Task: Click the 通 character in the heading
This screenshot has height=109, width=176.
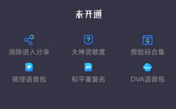Action: click(x=98, y=14)
